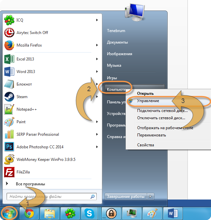The width and height of the screenshot is (211, 220).
Task: Open Изображения folder link
Action: coord(120,54)
